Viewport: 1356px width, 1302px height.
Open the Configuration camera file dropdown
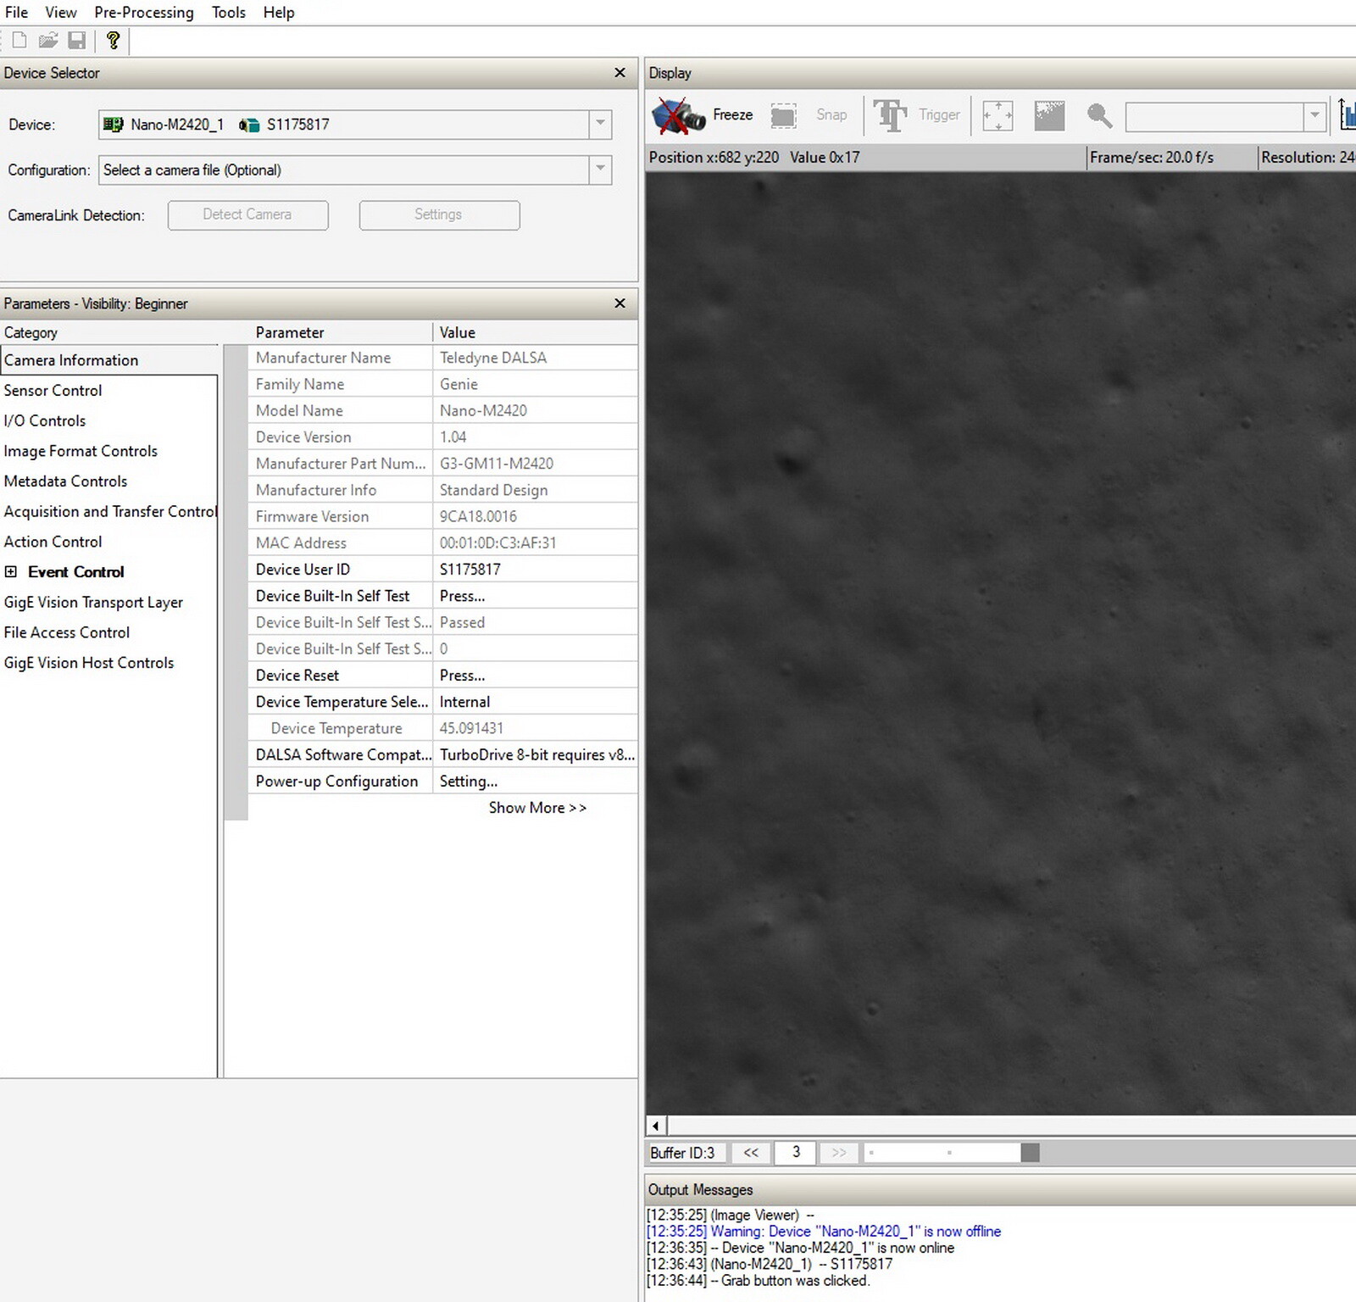(600, 170)
